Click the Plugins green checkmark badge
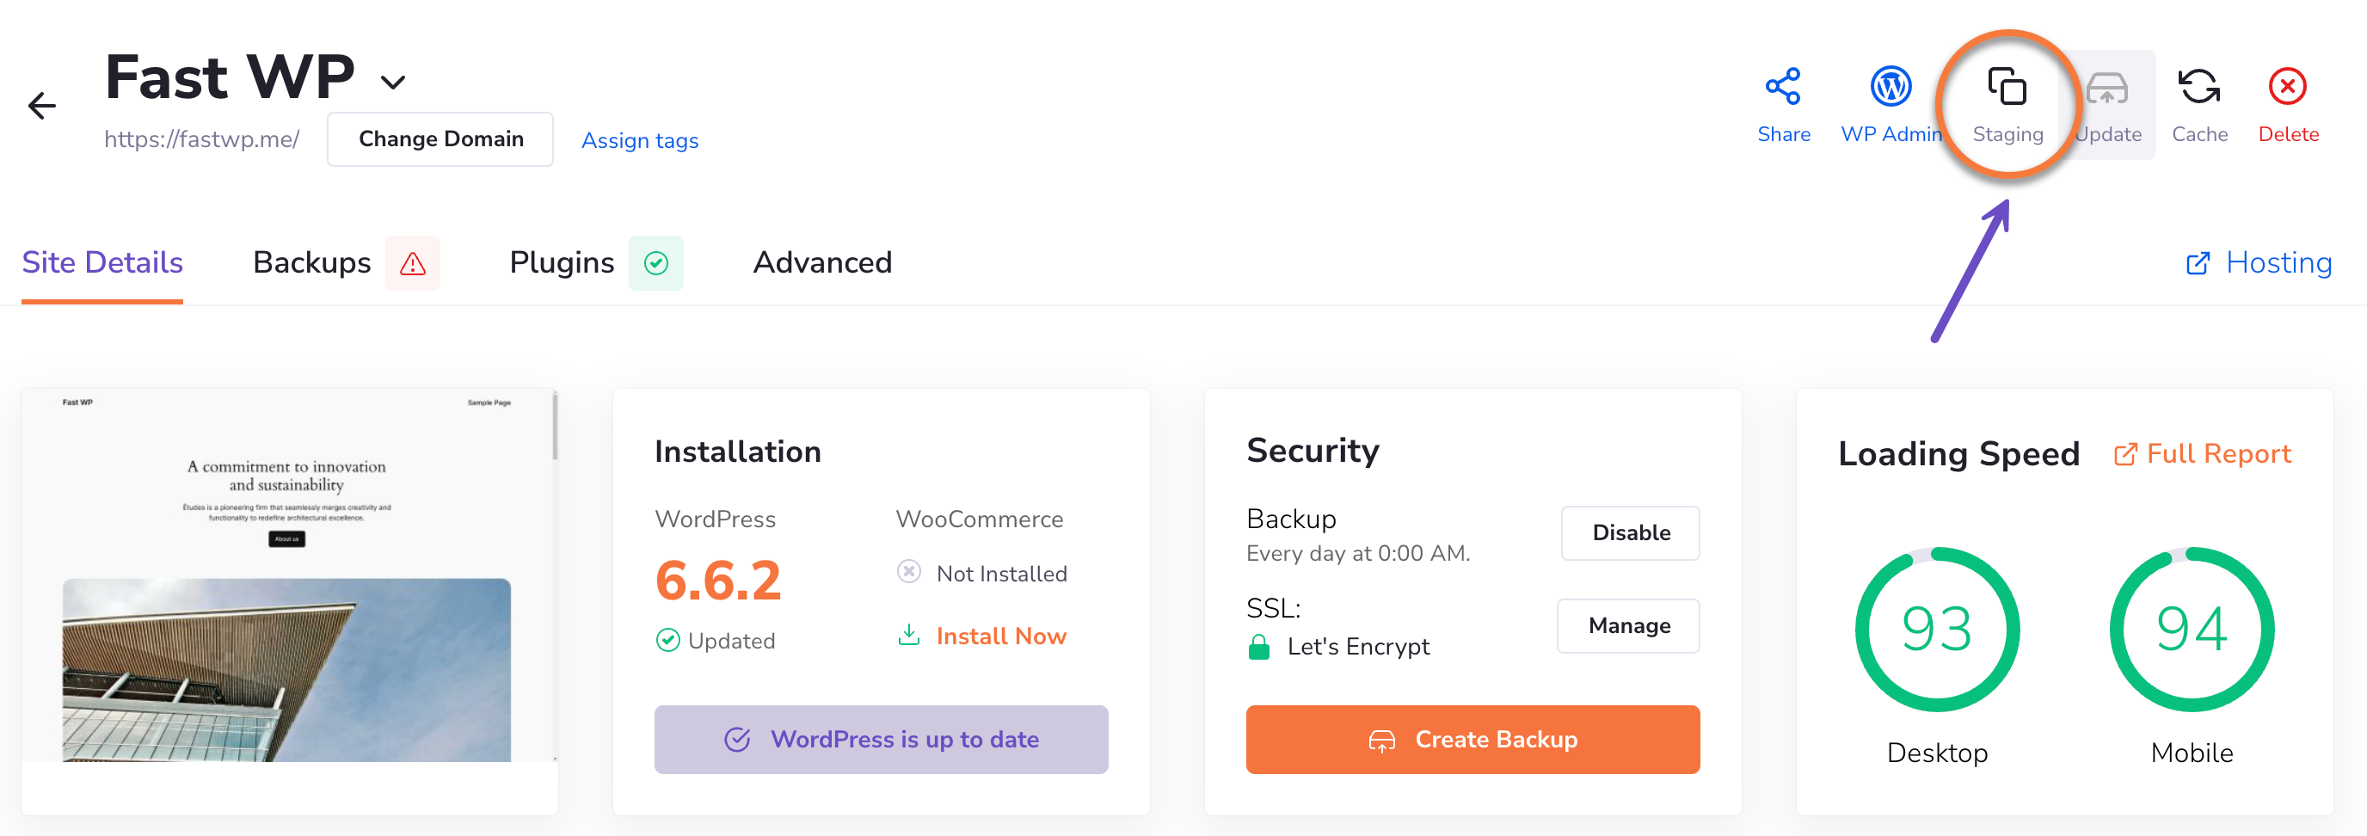Screen dimensions: 2367x836 (x=655, y=264)
